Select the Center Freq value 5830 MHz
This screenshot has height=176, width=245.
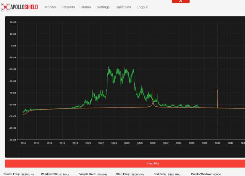click(28, 174)
